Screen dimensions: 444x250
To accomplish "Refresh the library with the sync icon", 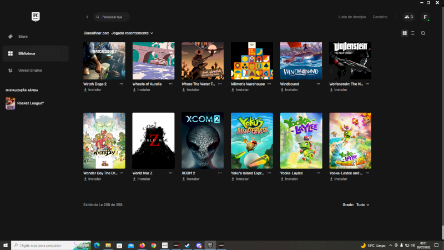I will tap(423, 33).
